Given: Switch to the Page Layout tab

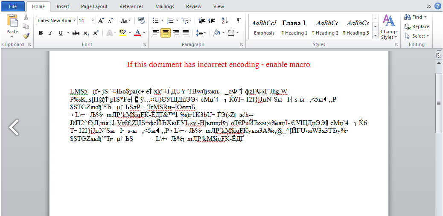Looking at the screenshot, I should (x=94, y=6).
